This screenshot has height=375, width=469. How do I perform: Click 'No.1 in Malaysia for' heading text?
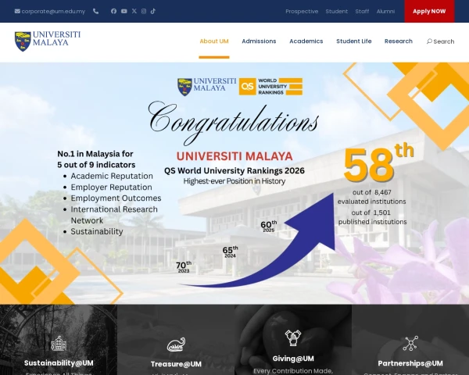pyautogui.click(x=95, y=154)
